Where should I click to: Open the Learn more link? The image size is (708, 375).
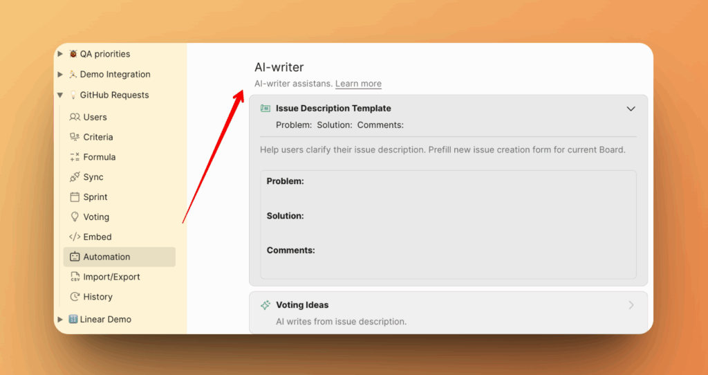(x=358, y=84)
